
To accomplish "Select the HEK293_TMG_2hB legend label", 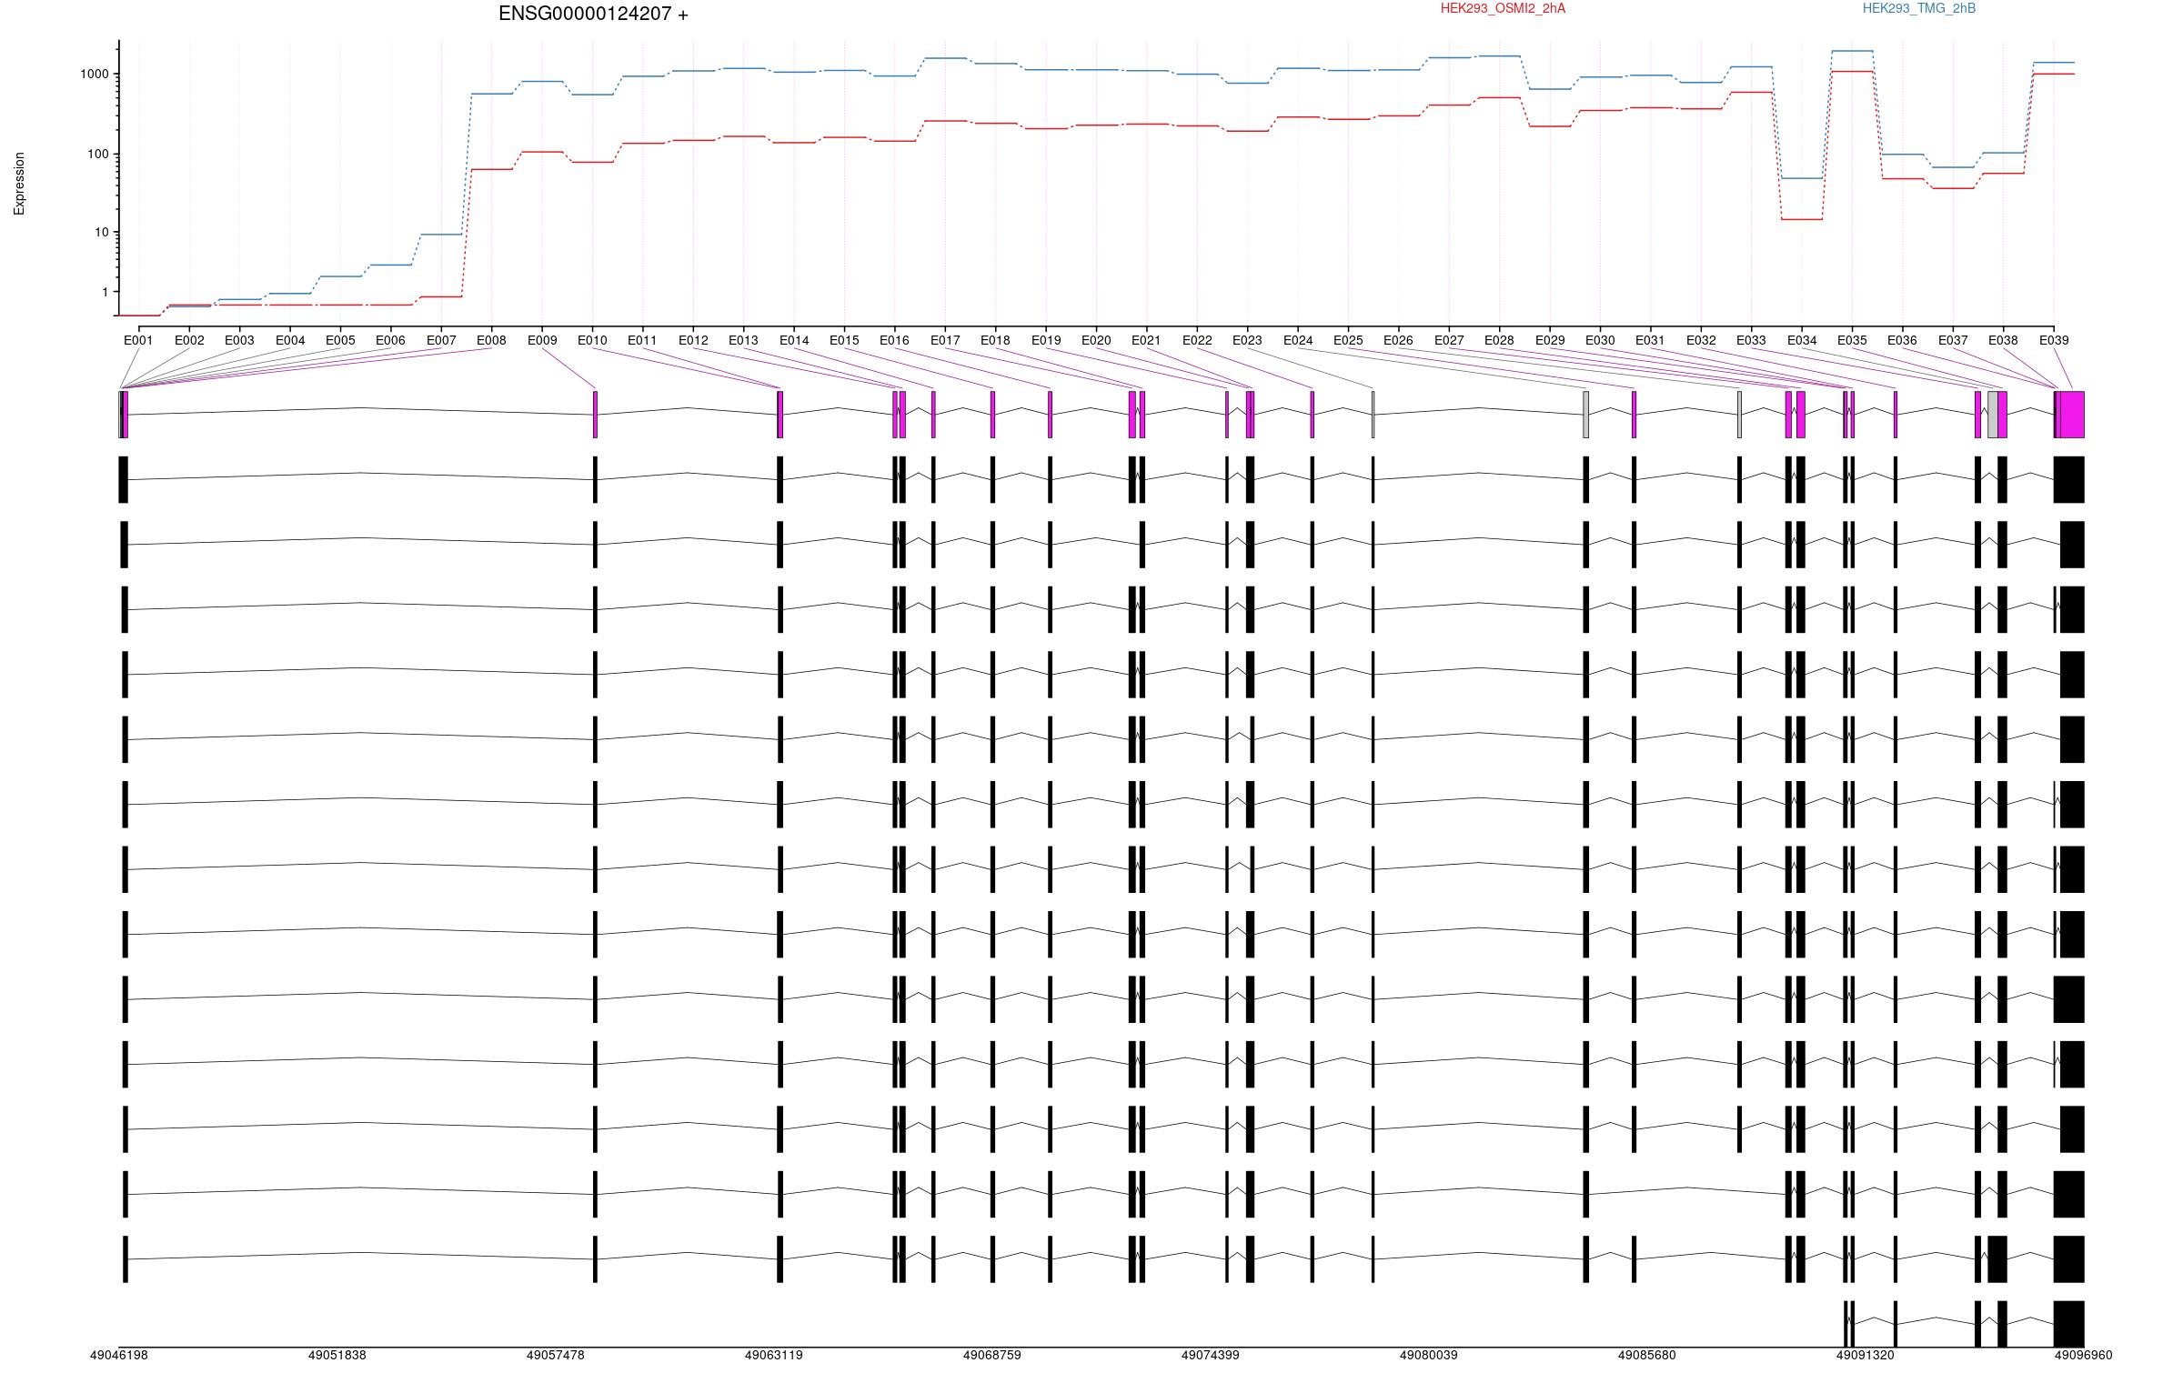I will click(x=1918, y=8).
